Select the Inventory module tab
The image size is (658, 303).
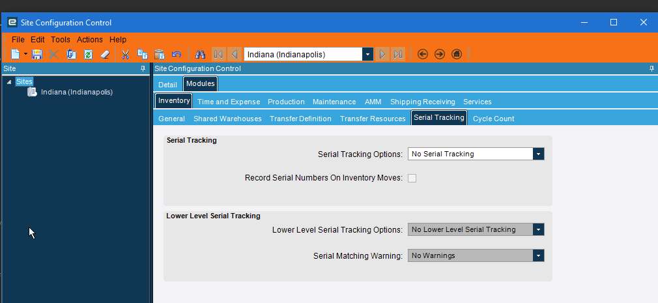pos(174,101)
